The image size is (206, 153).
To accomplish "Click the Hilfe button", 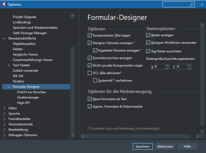I will [x=187, y=146].
